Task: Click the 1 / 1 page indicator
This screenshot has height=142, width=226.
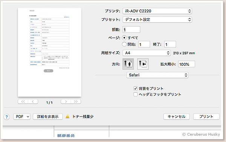Action: [x=49, y=103]
